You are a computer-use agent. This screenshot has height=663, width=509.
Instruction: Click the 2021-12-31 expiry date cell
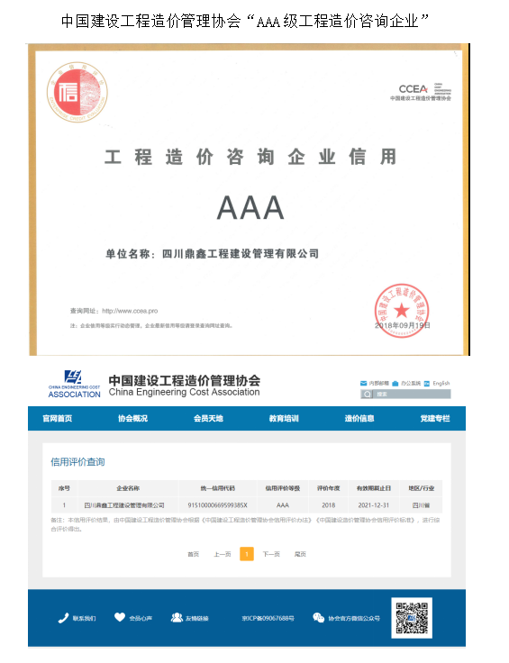click(374, 504)
